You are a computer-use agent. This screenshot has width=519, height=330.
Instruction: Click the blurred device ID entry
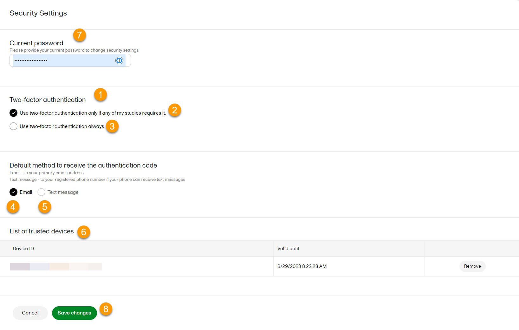pos(56,267)
